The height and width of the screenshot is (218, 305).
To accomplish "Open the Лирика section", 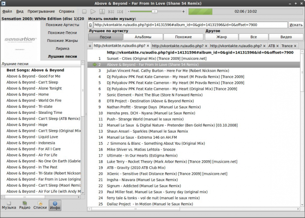I will pyautogui.click(x=63, y=49).
